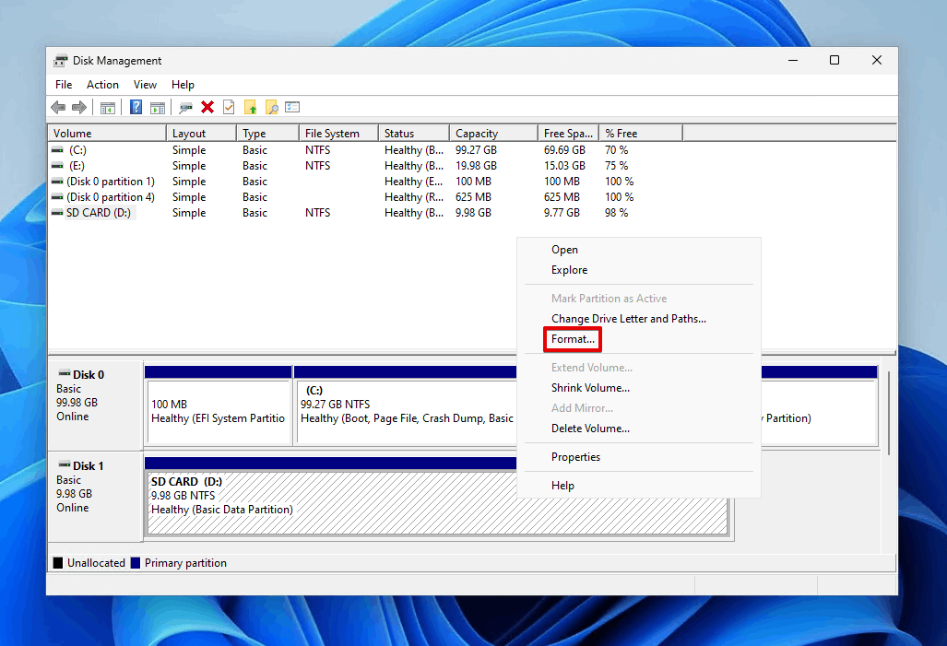
Task: Select the SD CARD (D:) volume row
Action: 100,212
